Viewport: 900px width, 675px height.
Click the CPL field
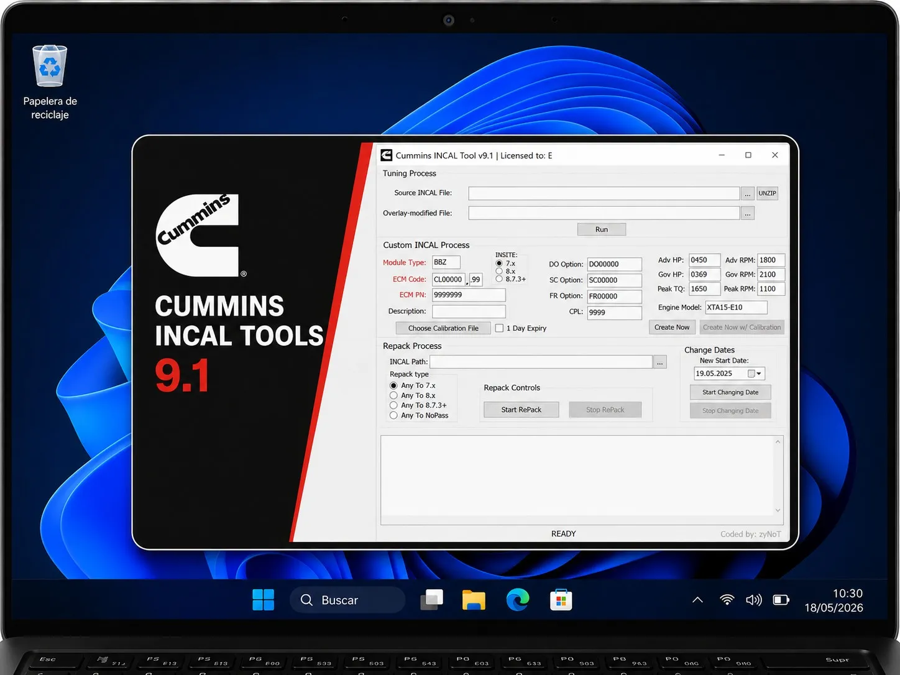(614, 313)
